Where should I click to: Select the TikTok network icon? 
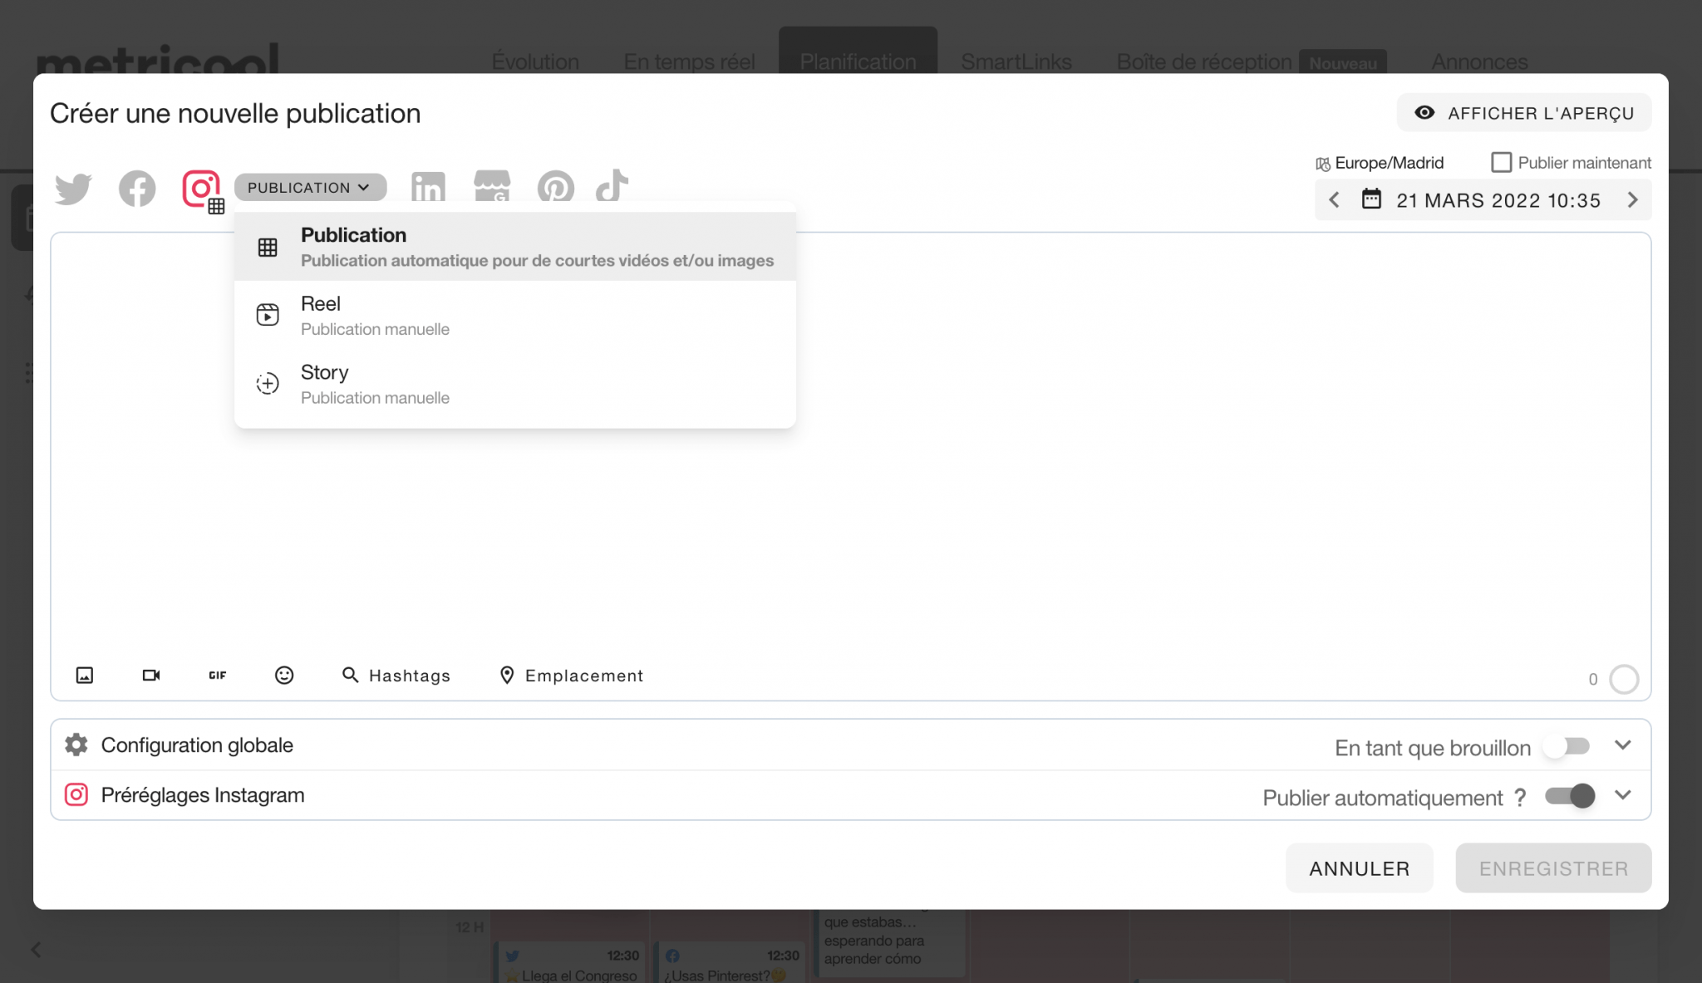(x=612, y=186)
